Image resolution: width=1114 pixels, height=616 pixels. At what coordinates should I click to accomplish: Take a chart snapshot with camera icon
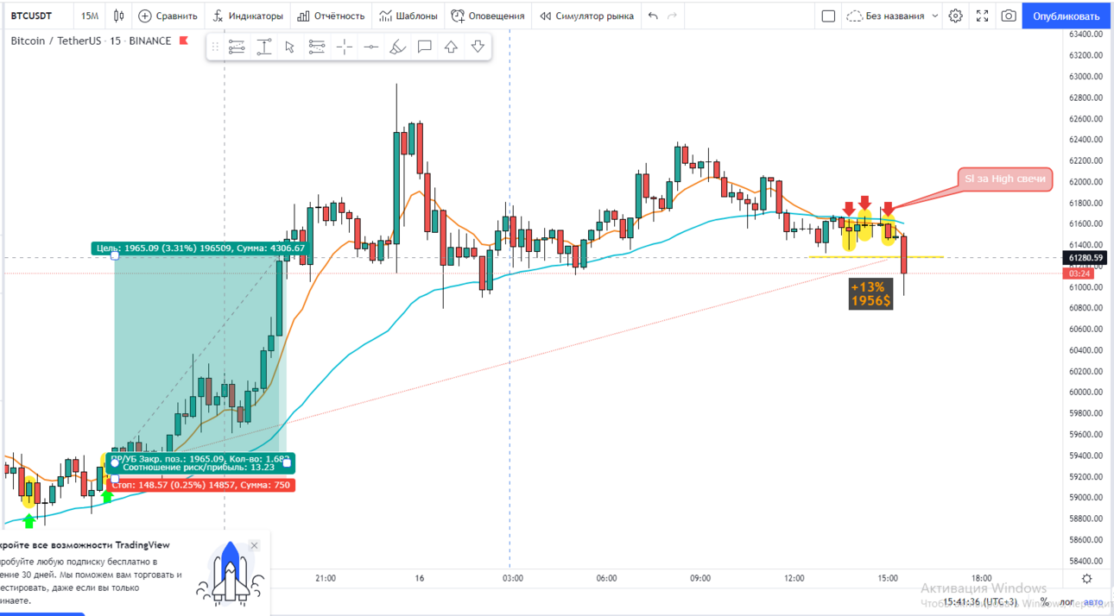1009,16
